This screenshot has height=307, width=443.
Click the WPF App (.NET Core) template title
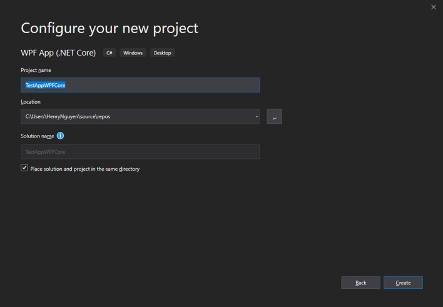pos(58,53)
